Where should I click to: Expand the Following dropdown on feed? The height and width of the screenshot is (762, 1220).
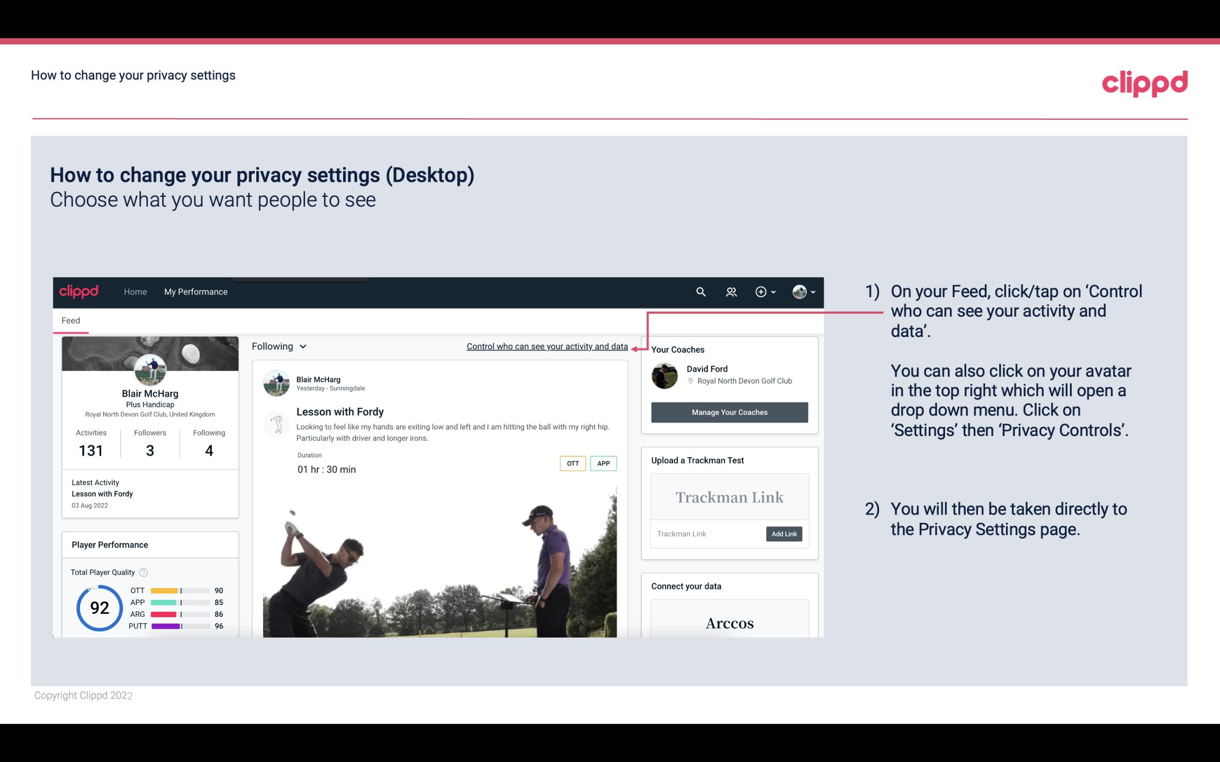tap(277, 346)
